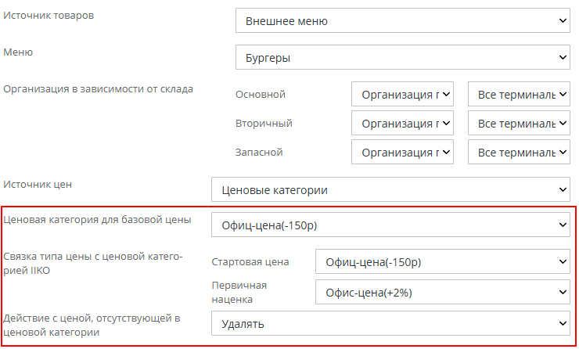Click the Ценовая категория для базовой цены label
The image size is (579, 349).
pos(97,220)
